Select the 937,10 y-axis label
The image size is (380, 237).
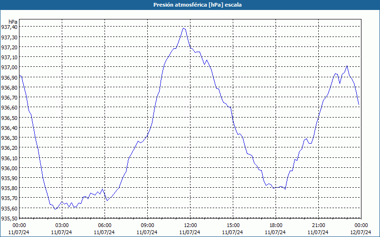[9, 57]
